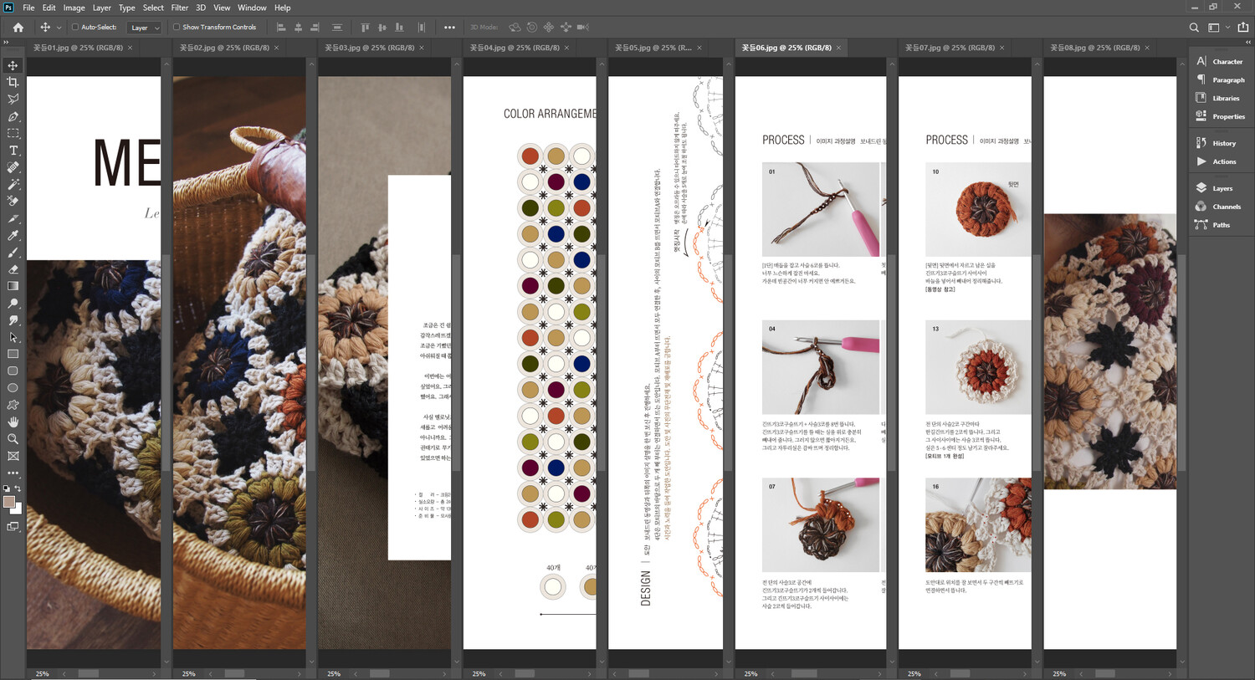The width and height of the screenshot is (1255, 680).
Task: Enable the Auto-Select checkbox
Action: pos(75,28)
